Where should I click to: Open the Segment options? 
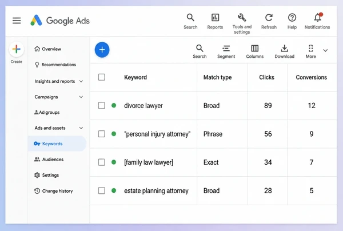point(226,51)
